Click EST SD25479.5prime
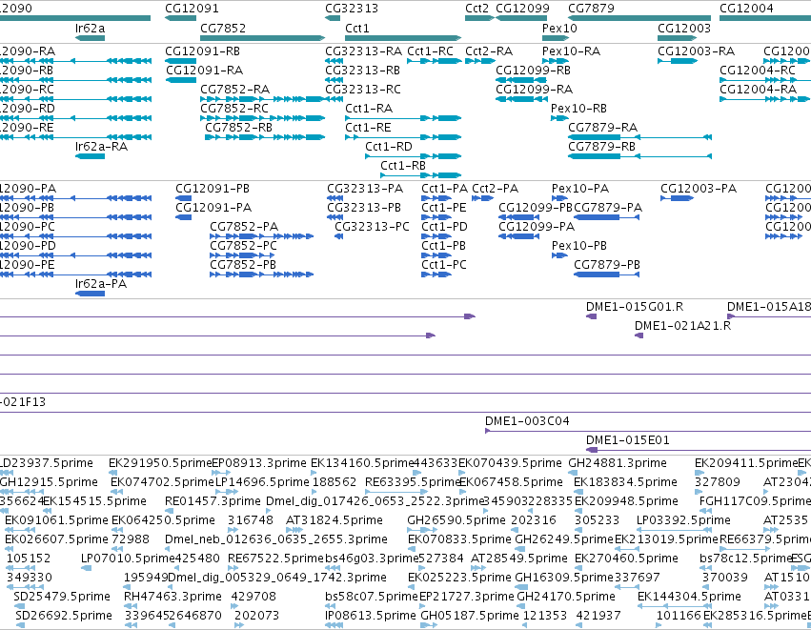 pos(19,606)
